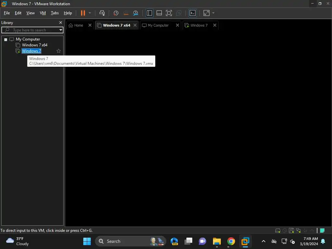Open the message log note icon
The width and height of the screenshot is (332, 249).
[x=322, y=231]
